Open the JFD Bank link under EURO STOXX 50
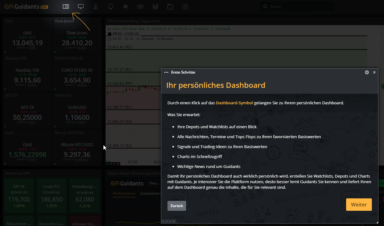 point(82,85)
